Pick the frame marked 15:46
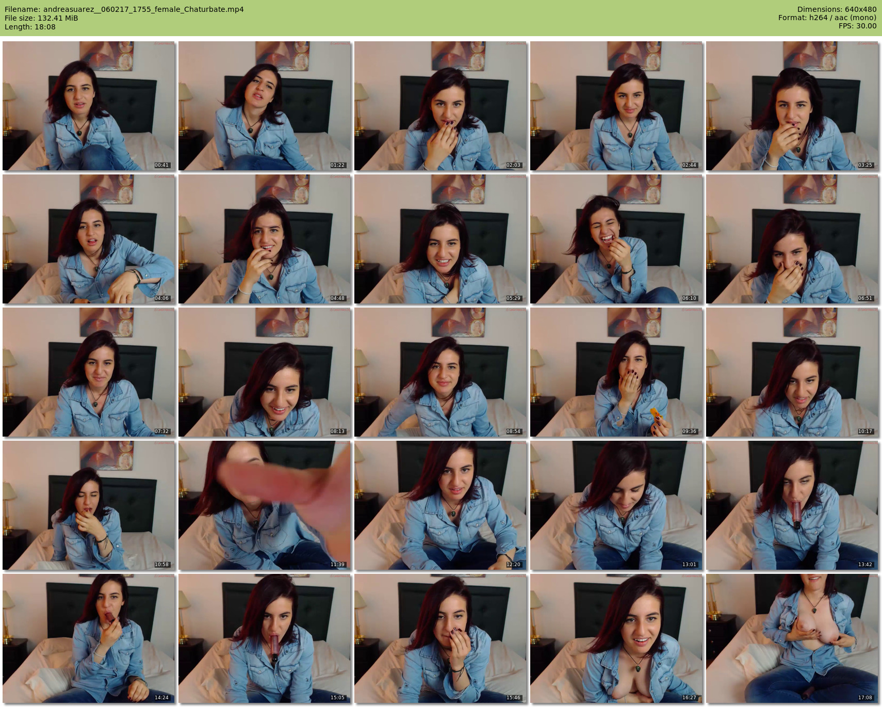 coord(440,638)
